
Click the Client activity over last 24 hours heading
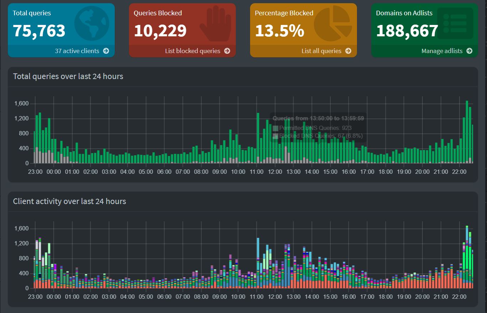[x=69, y=201]
